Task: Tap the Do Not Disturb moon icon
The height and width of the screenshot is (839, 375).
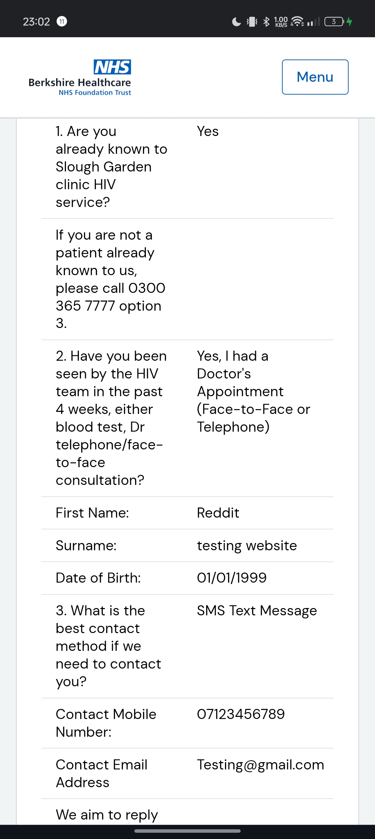Action: [236, 22]
